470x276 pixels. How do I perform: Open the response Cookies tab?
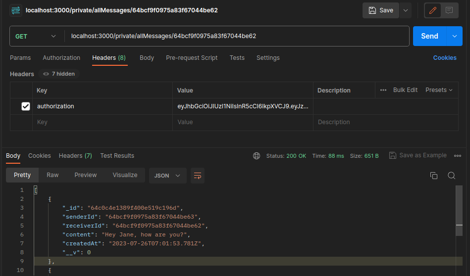40,156
